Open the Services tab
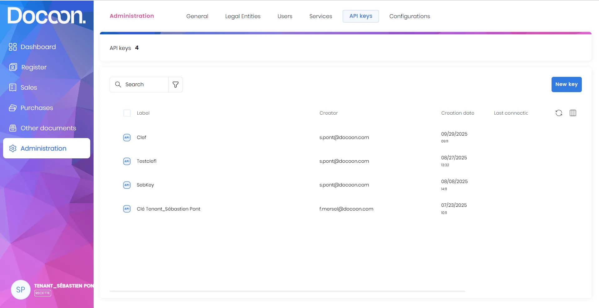The image size is (599, 308). pos(321,16)
